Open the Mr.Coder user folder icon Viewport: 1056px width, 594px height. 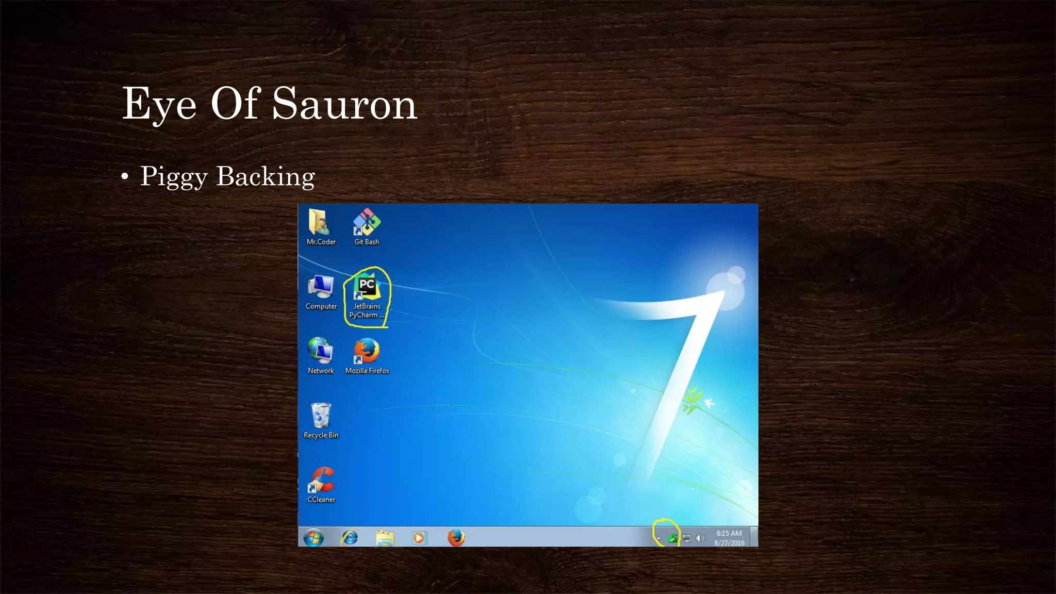(320, 223)
